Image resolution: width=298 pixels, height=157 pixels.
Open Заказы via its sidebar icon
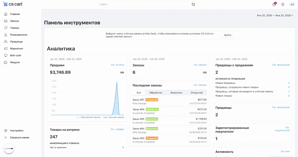[x=6, y=21]
